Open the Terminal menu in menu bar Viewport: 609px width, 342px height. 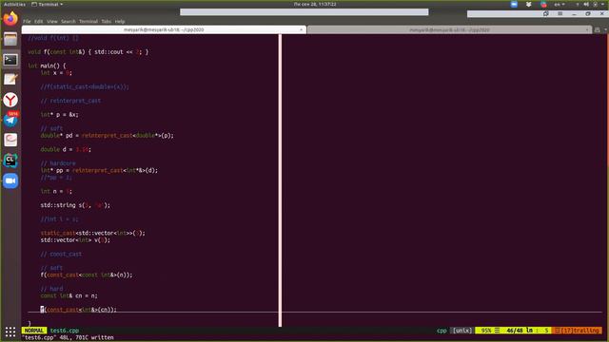pyautogui.click(x=88, y=21)
